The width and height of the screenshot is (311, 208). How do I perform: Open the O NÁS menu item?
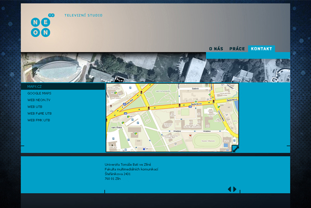tap(216, 49)
